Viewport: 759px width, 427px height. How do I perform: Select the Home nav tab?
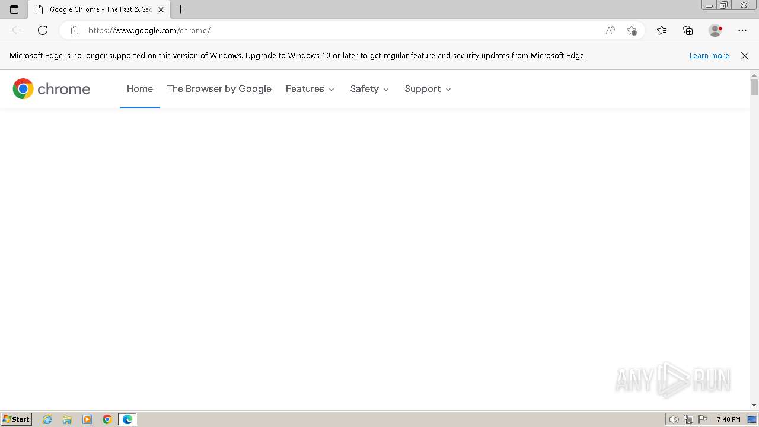pyautogui.click(x=140, y=89)
